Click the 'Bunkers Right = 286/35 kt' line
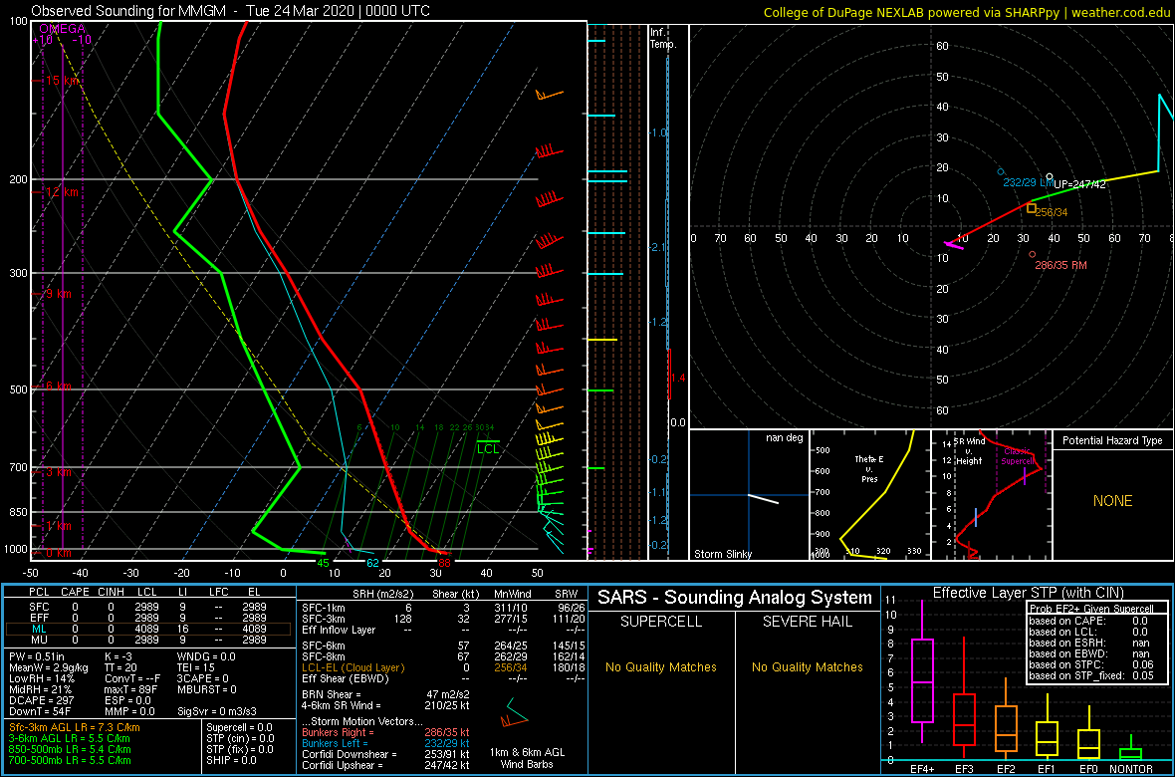 386,732
